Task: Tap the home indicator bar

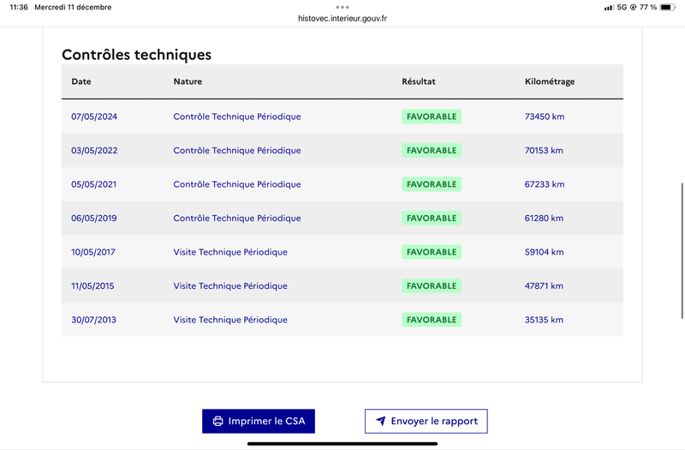Action: pos(342,444)
